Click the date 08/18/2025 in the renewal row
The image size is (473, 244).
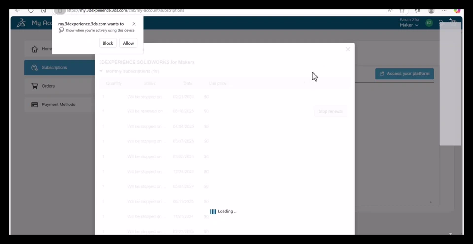tap(183, 111)
